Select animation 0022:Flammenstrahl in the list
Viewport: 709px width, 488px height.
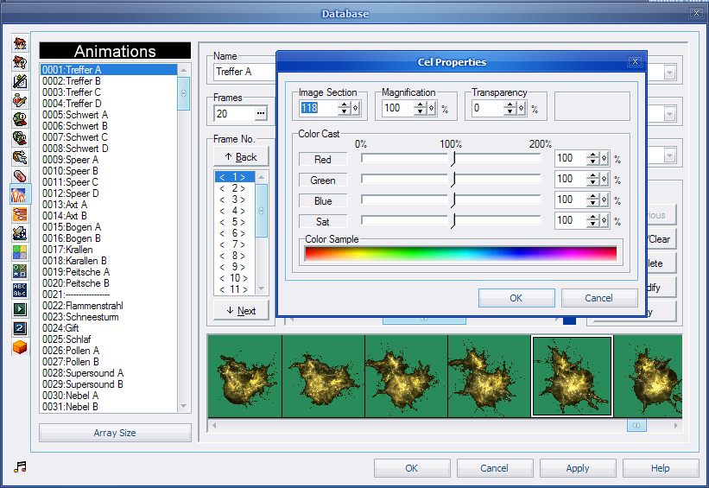pos(81,306)
